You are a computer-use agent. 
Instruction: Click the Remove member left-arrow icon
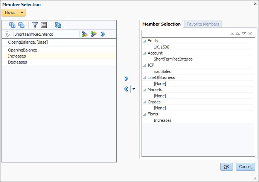(x=126, y=89)
